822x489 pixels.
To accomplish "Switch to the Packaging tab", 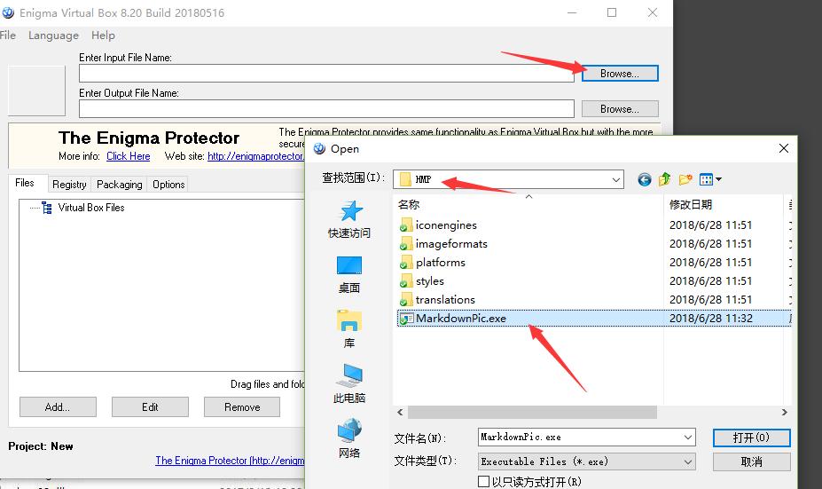I will coord(120,185).
